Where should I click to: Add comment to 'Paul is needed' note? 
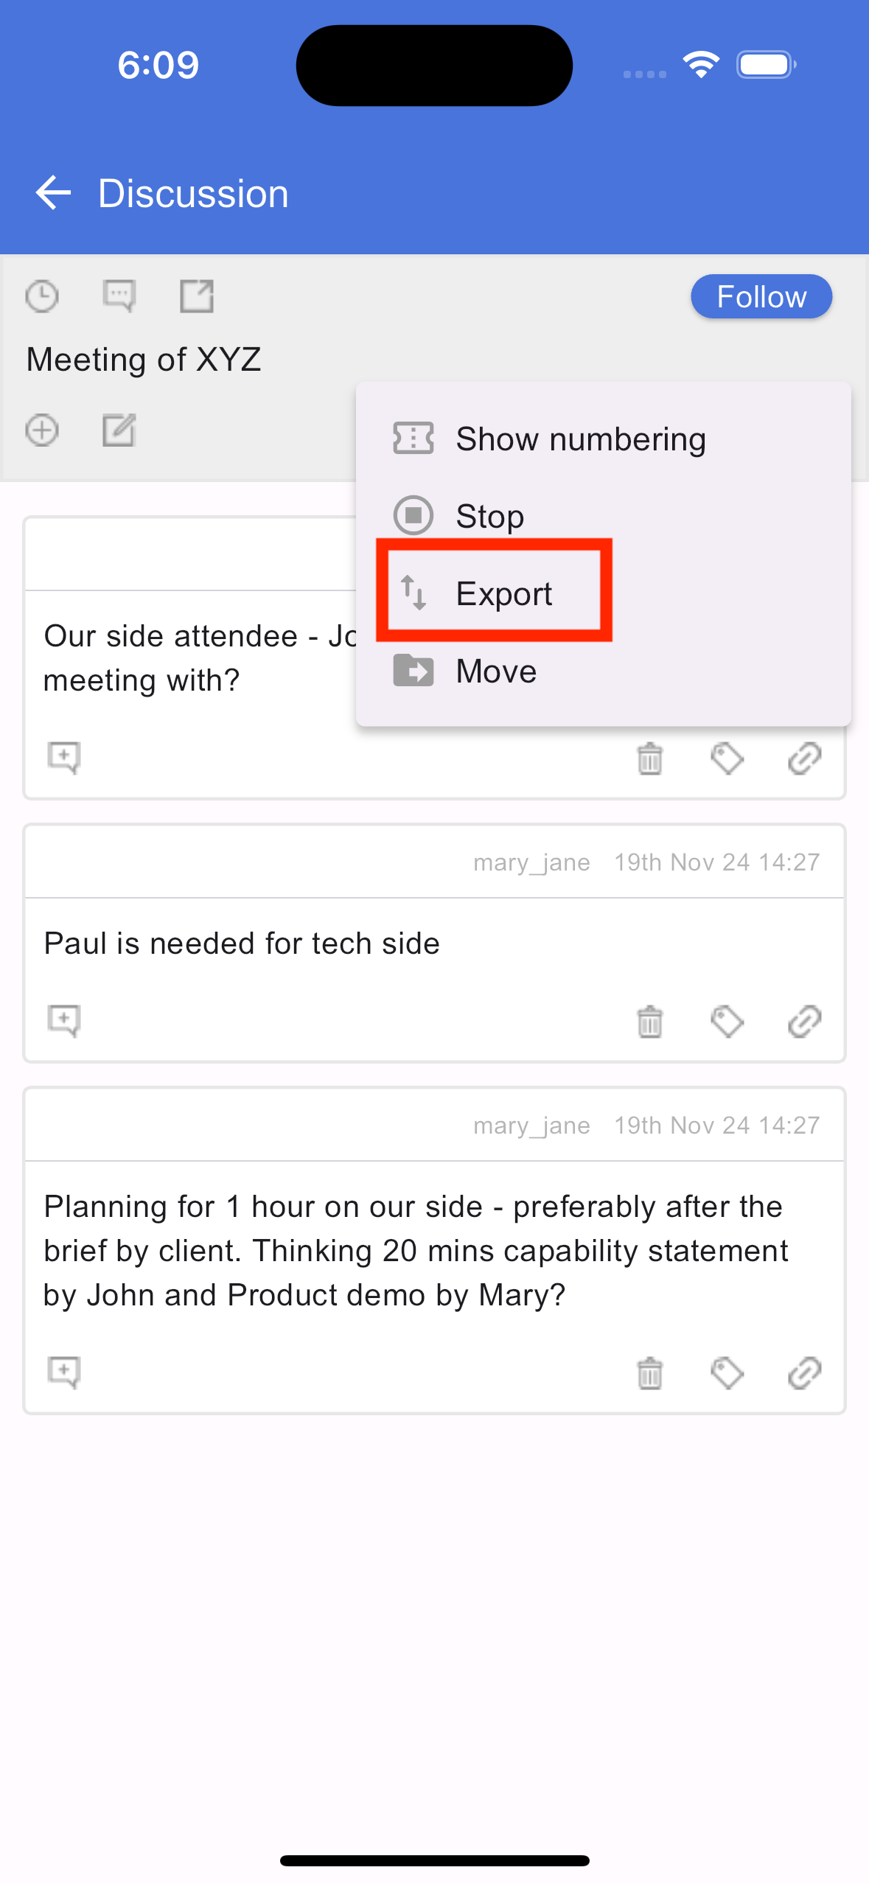tap(64, 1021)
